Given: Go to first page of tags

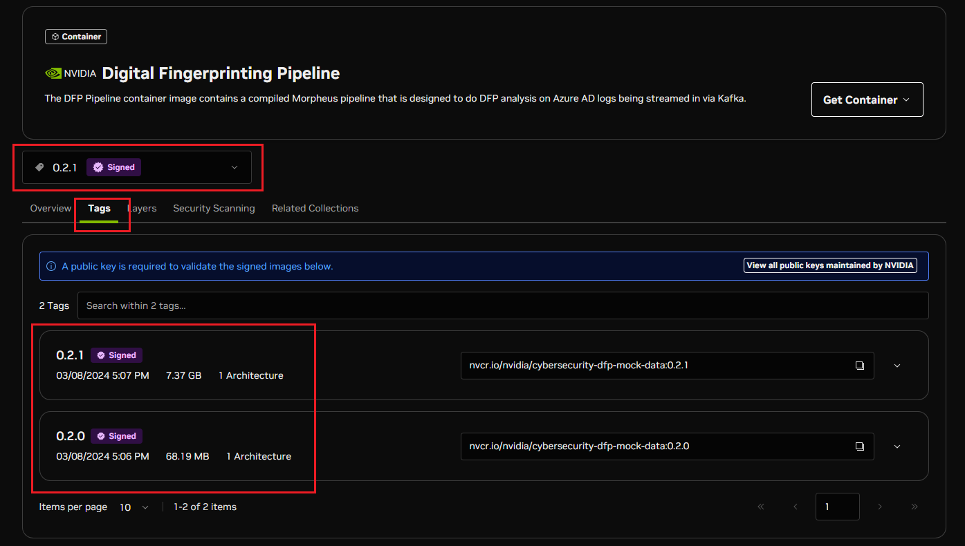Looking at the screenshot, I should click(x=761, y=507).
